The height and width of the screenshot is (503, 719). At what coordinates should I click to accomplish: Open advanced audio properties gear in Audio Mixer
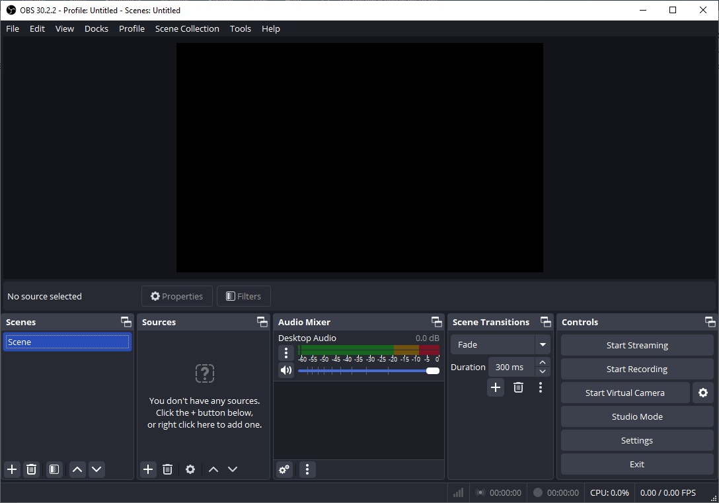tap(284, 469)
